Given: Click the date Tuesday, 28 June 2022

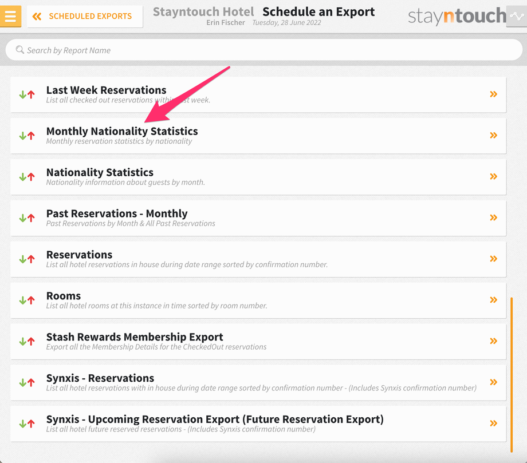Looking at the screenshot, I should click(x=286, y=22).
